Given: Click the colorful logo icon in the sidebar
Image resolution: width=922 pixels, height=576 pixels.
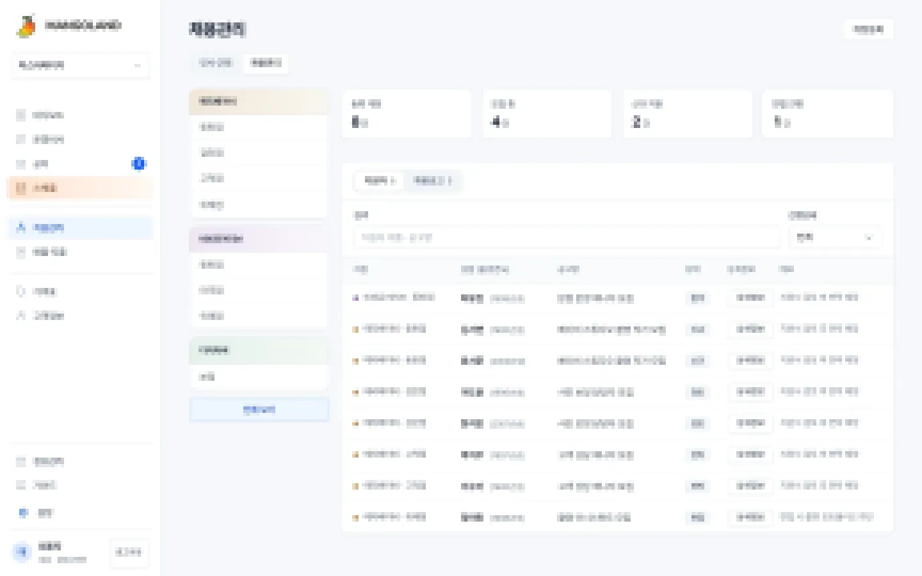Looking at the screenshot, I should click(26, 26).
